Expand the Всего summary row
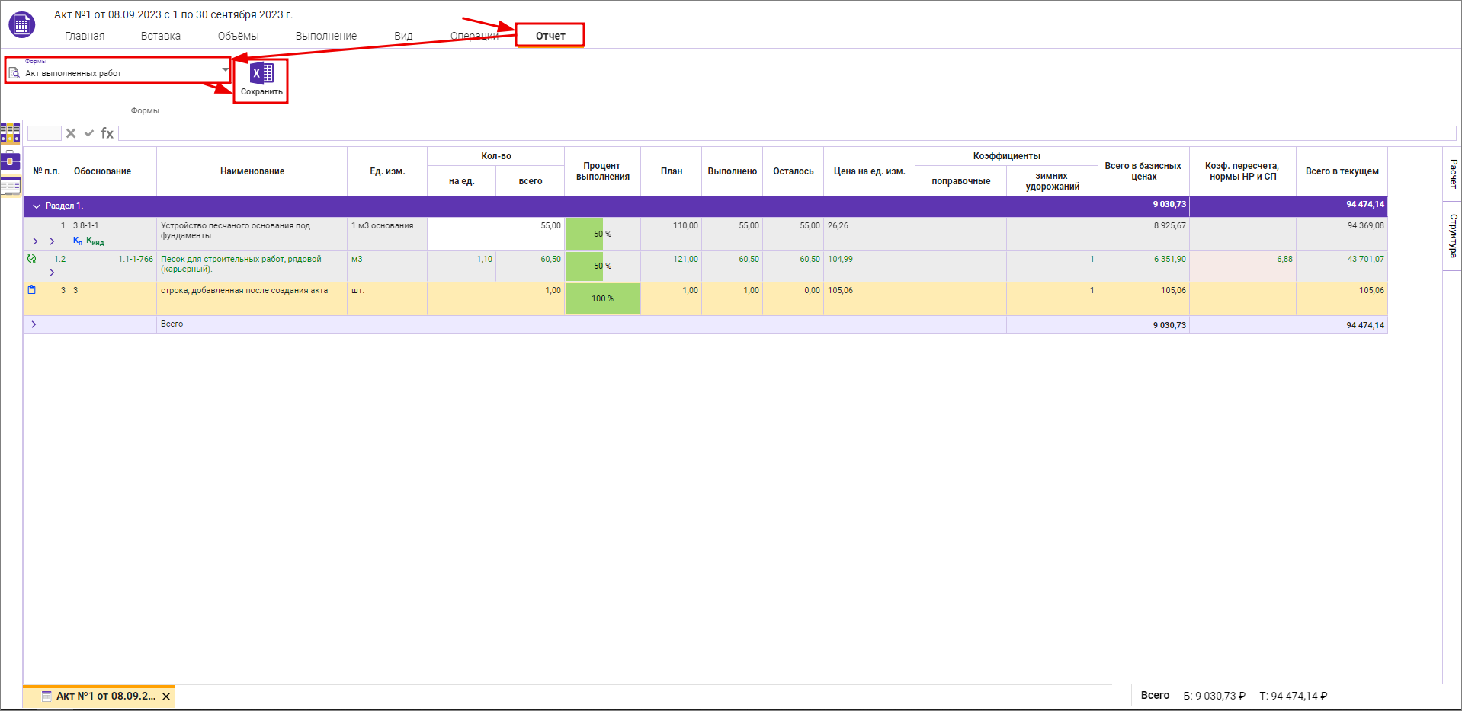Viewport: 1462px width, 711px height. (34, 324)
